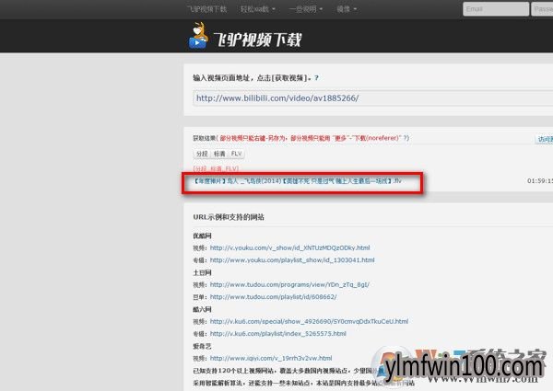Screen dimensions: 553x391
Task: Expand the 一些说明 dropdown menu
Action: coord(305,9)
